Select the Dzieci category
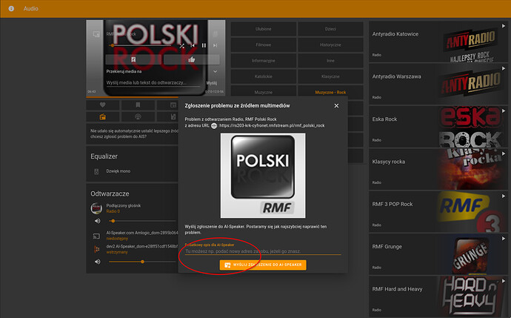The height and width of the screenshot is (318, 511). point(330,29)
